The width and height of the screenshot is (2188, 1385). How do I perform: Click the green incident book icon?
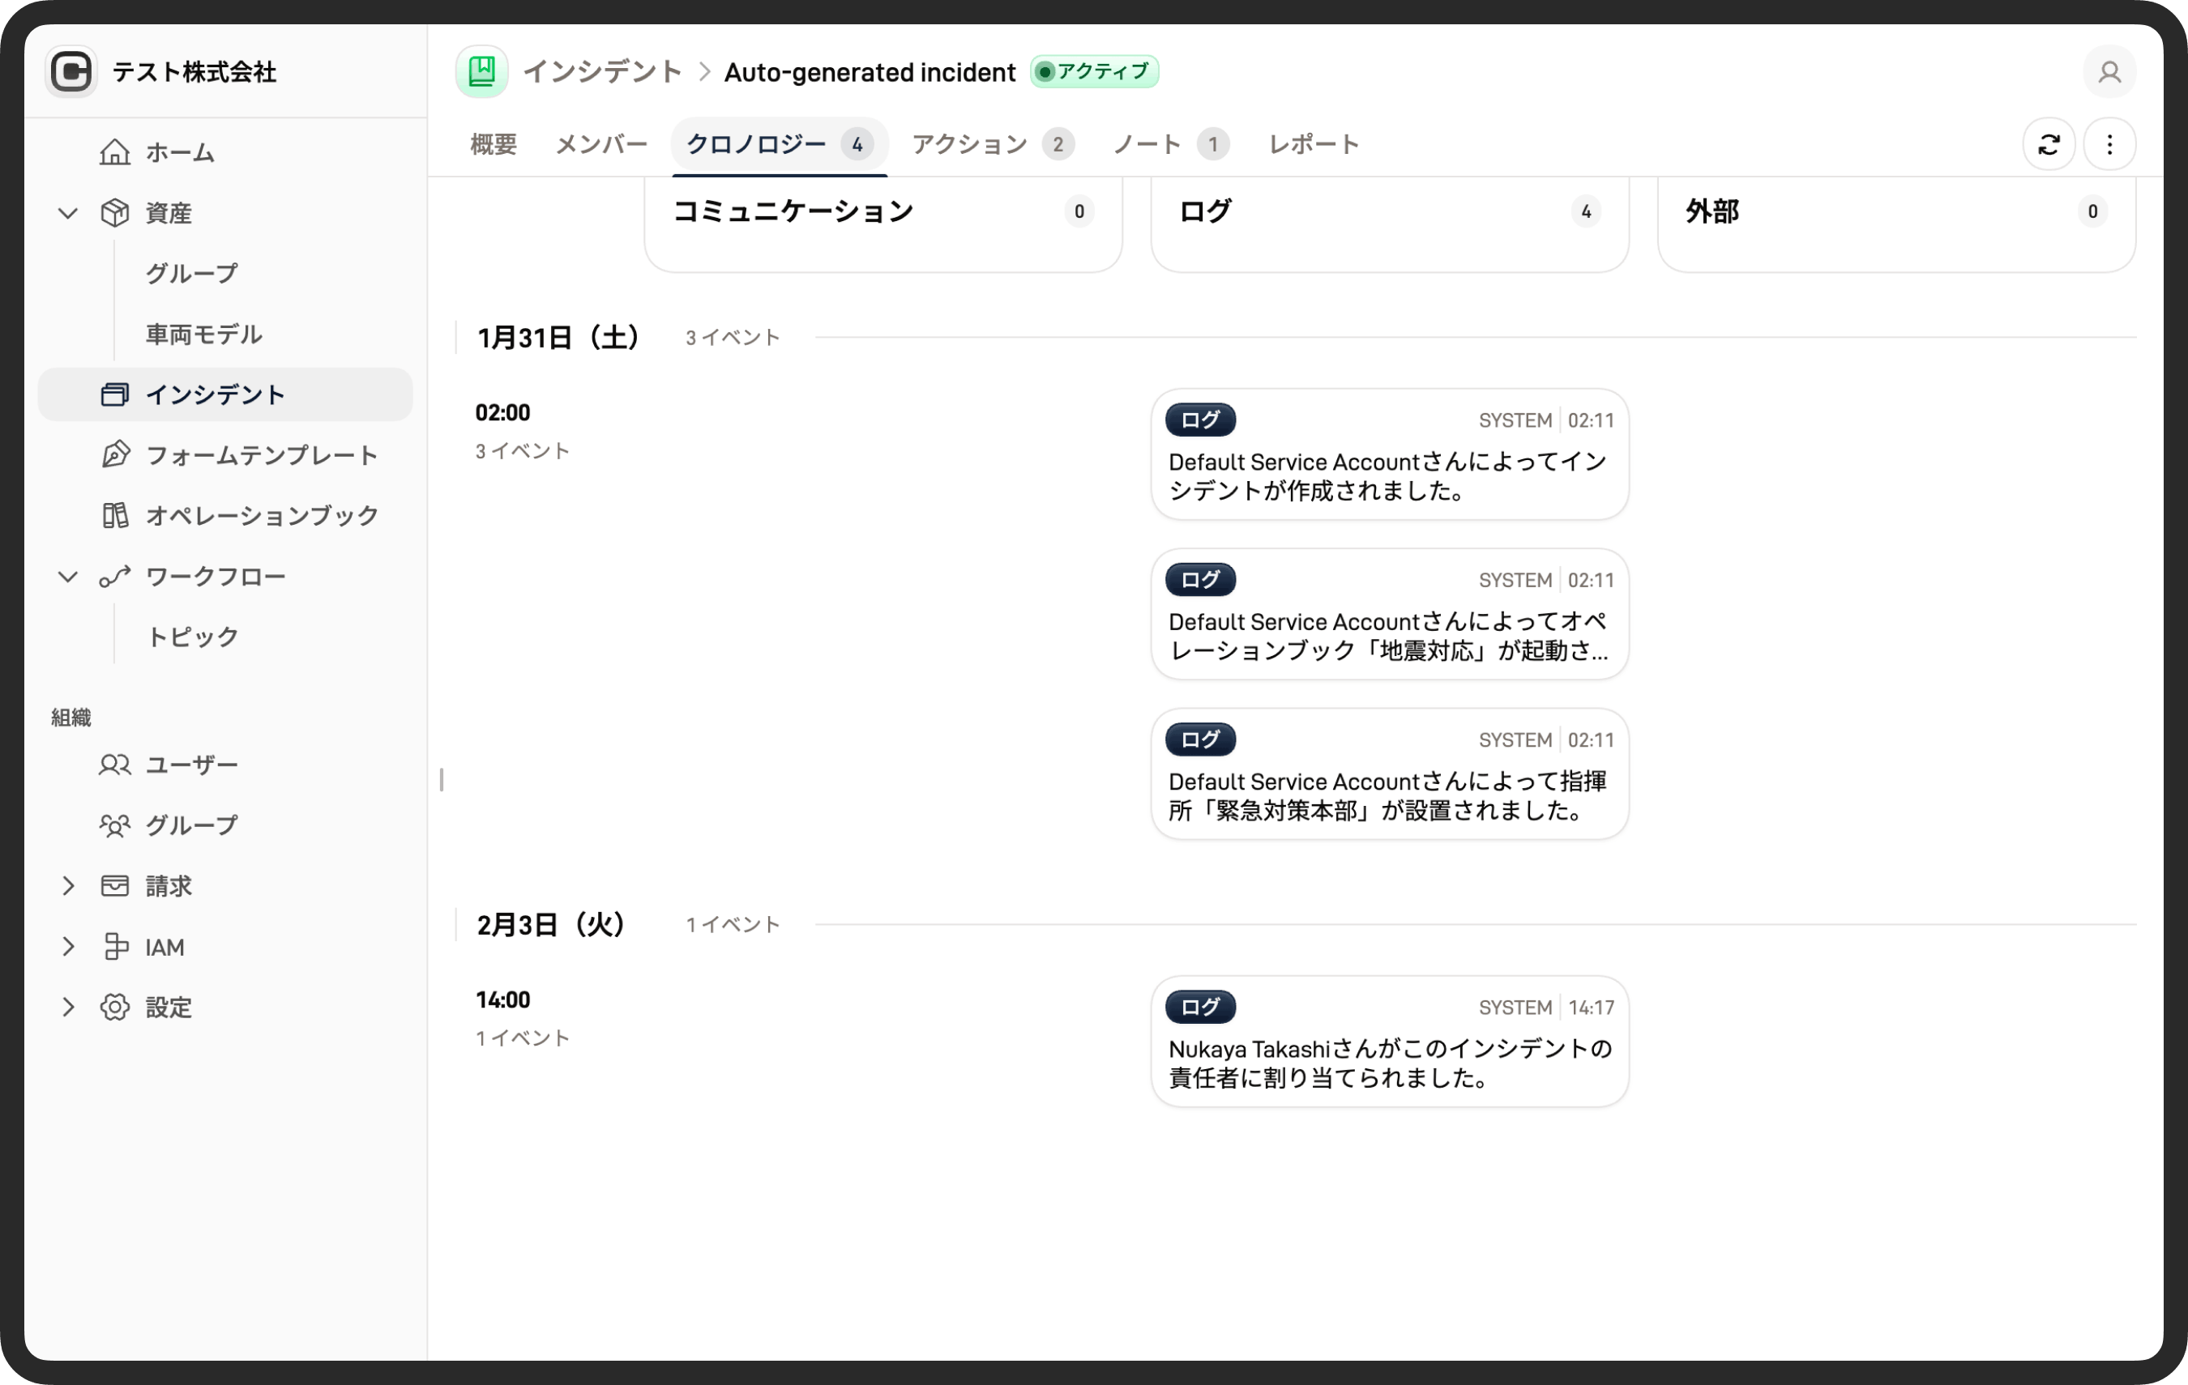click(481, 72)
